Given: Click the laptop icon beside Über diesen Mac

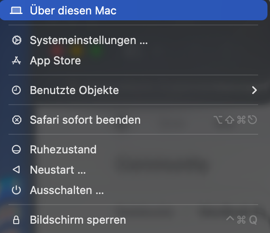Looking at the screenshot, I should [x=17, y=10].
